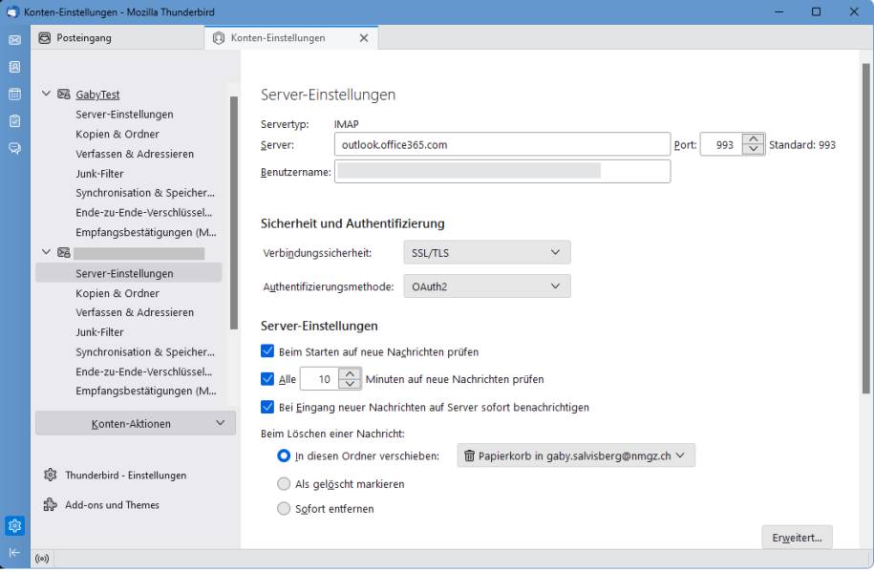This screenshot has width=874, height=572.
Task: Click the connection status icon in status bar
Action: (x=42, y=559)
